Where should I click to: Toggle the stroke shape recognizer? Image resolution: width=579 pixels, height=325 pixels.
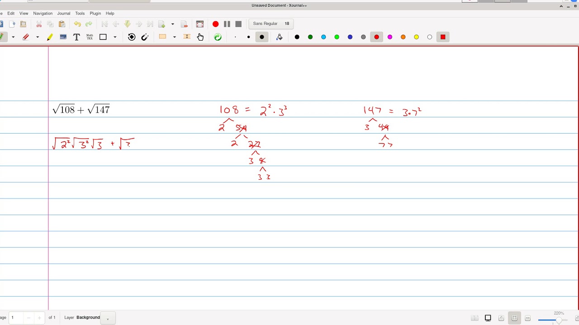click(x=132, y=37)
